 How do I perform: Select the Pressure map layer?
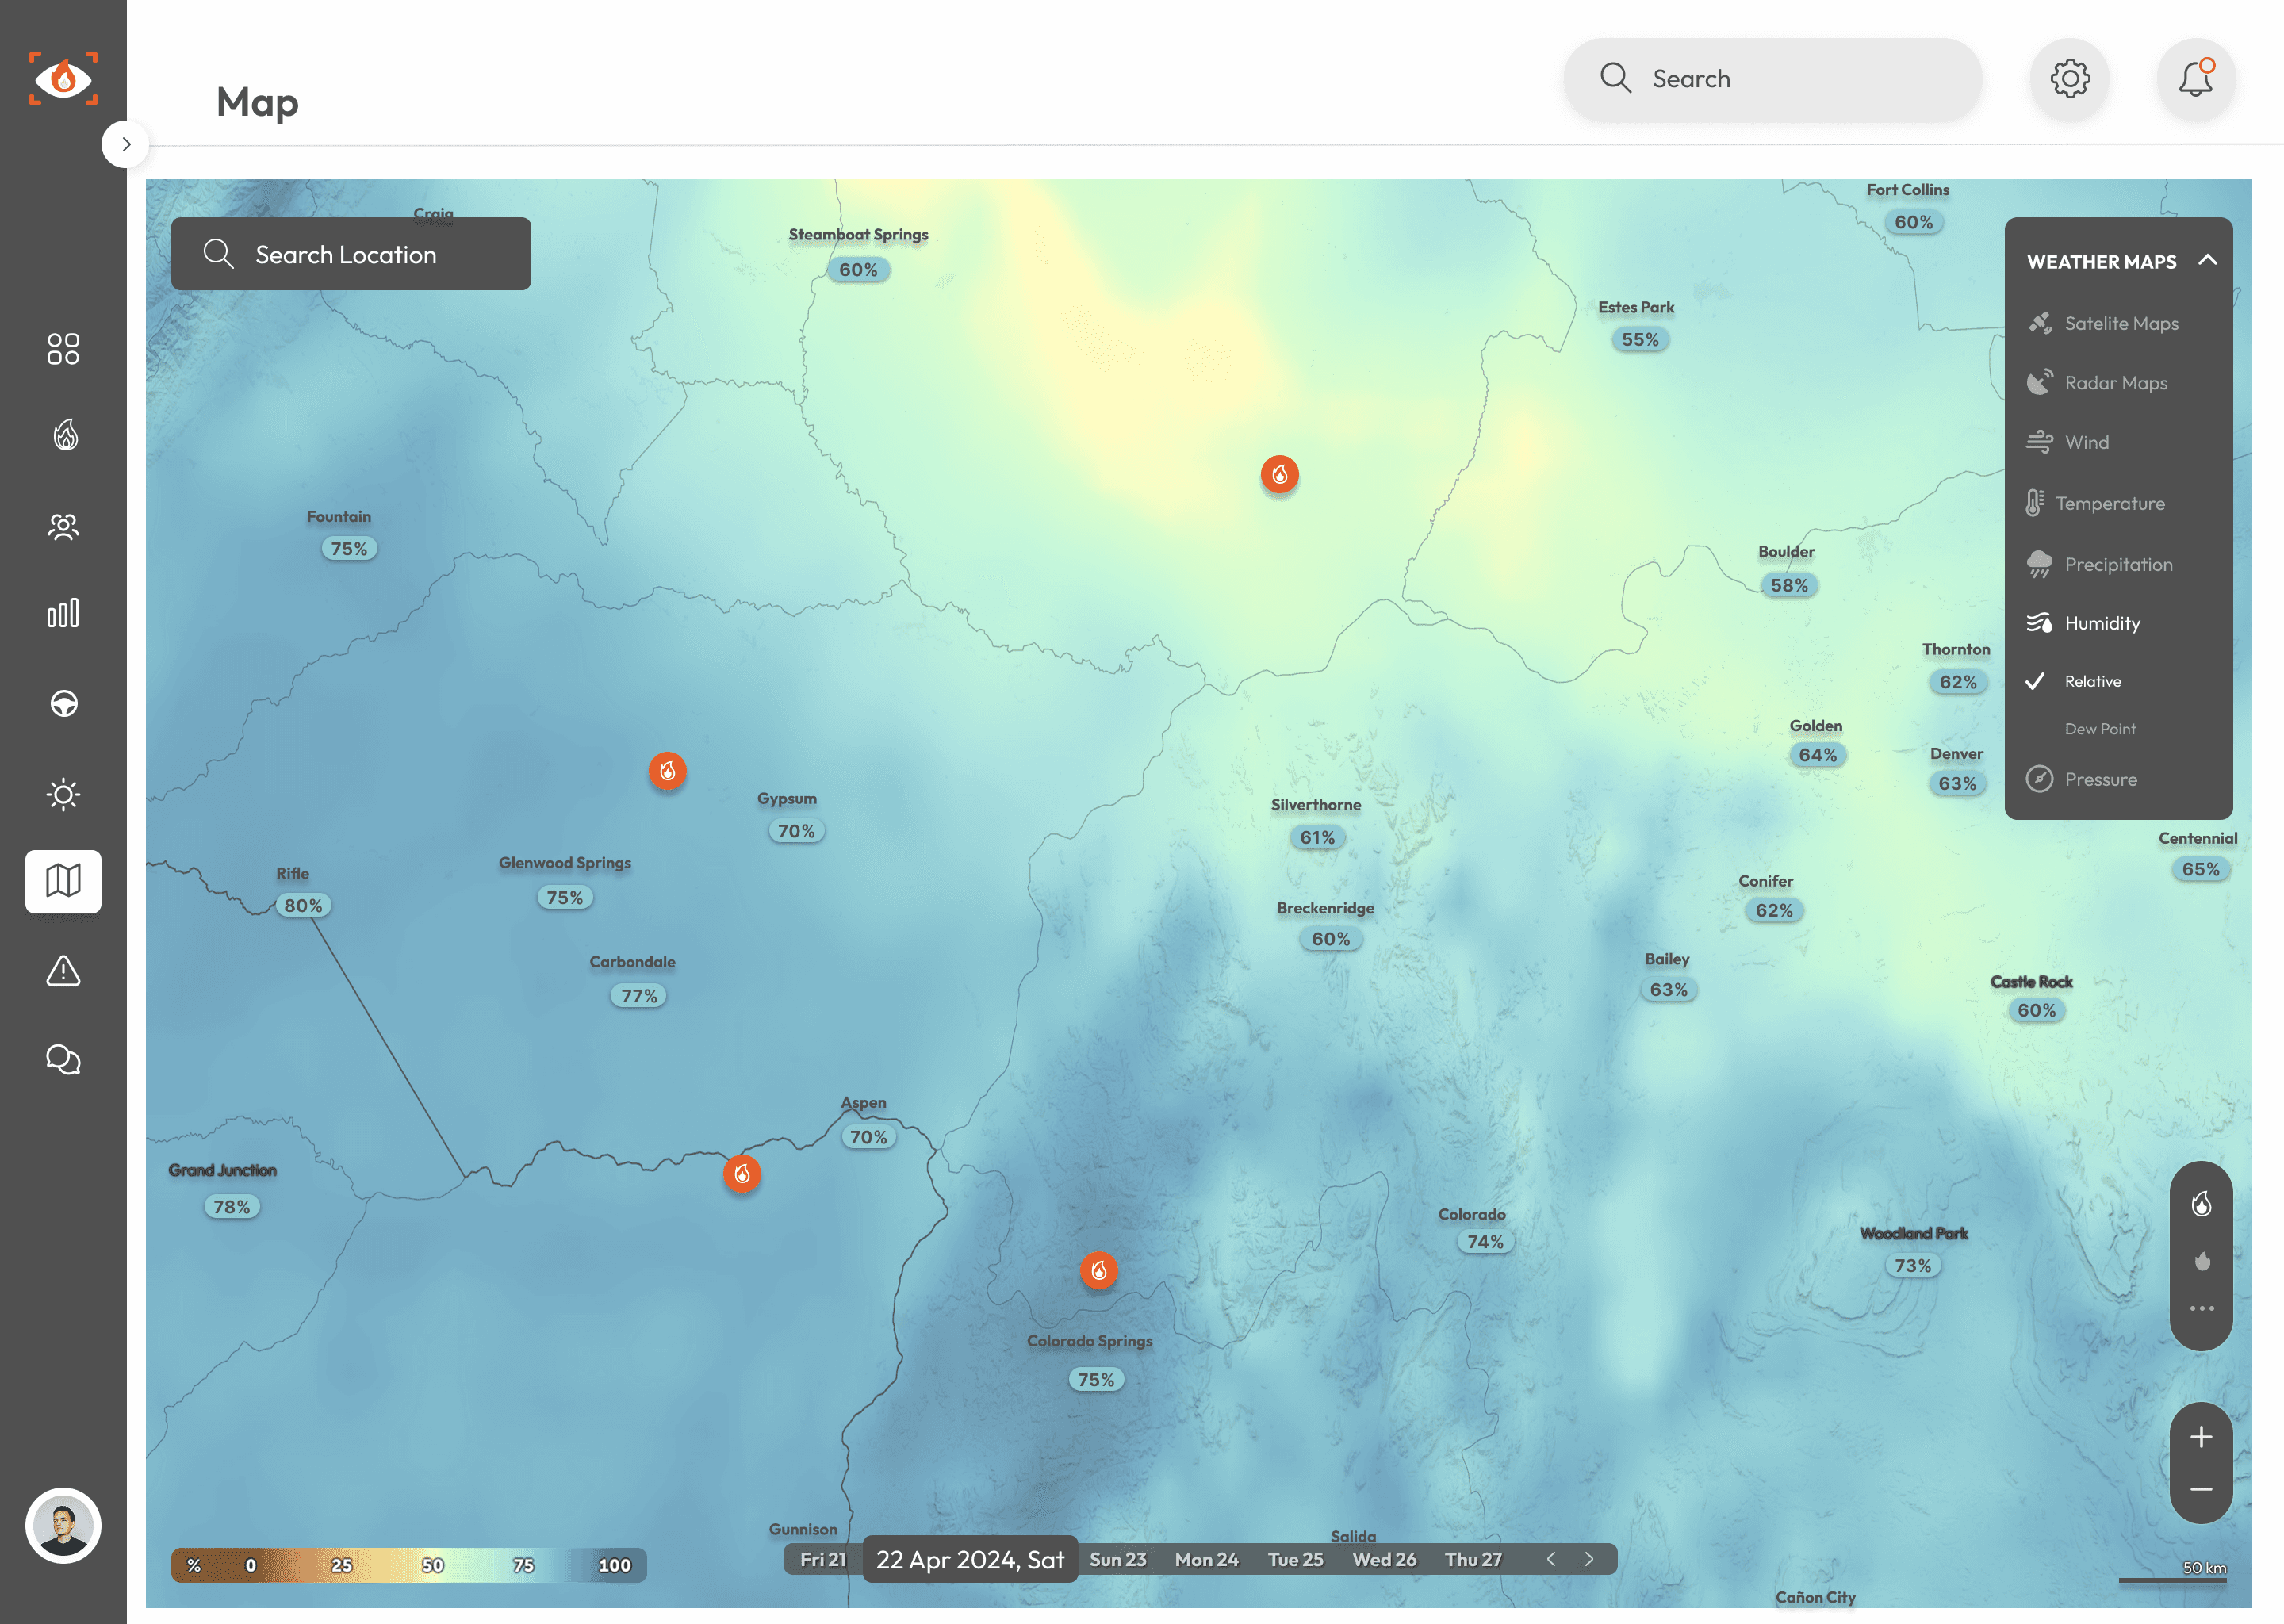(2082, 779)
